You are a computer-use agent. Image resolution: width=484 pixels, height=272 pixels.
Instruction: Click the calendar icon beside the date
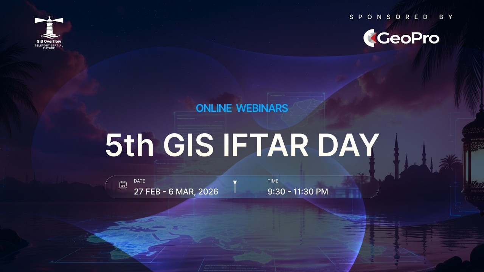tap(123, 185)
